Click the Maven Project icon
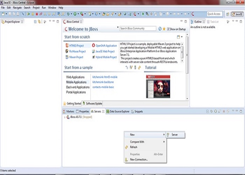This screenshot has height=175, width=245. coord(67,57)
